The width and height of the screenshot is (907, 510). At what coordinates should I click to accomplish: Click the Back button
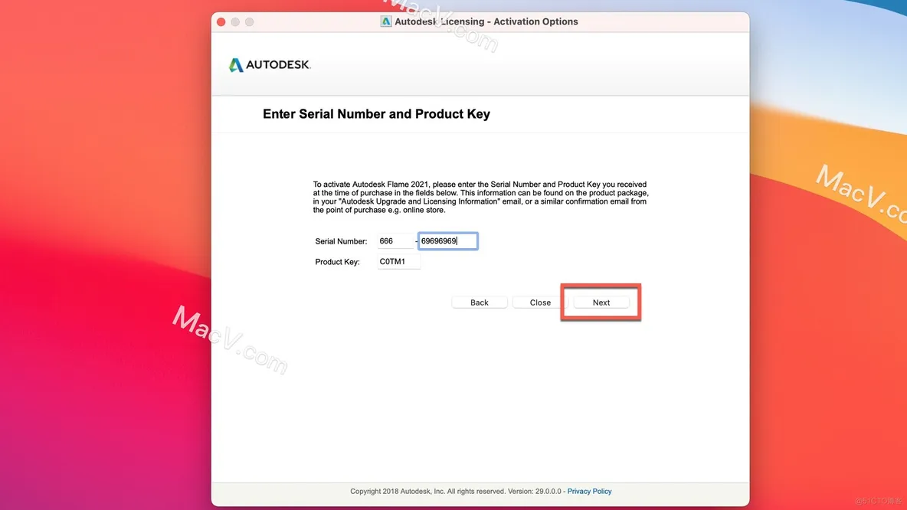pos(479,302)
